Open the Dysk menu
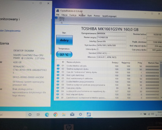162x130 pixels. (x=89, y=16)
